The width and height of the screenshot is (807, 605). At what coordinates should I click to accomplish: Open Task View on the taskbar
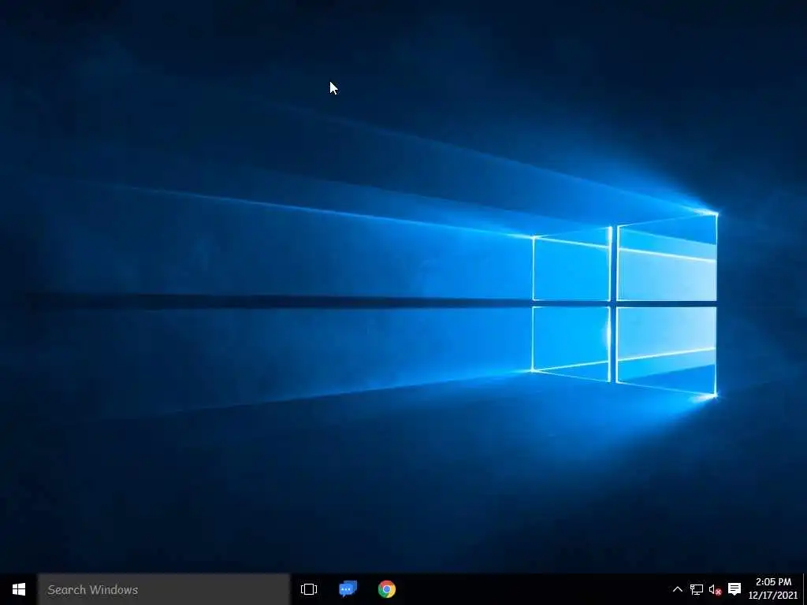pos(309,589)
